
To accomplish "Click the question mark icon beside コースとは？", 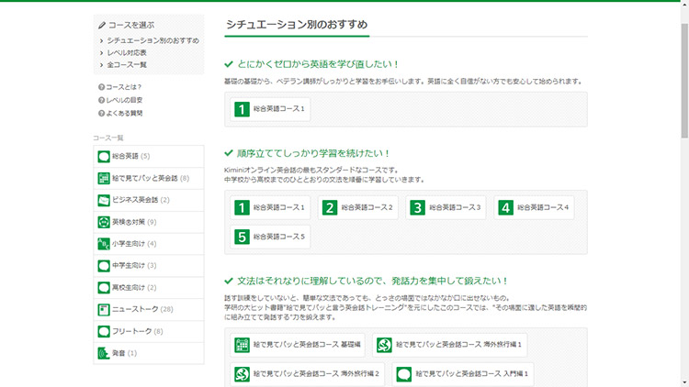I will (x=101, y=87).
